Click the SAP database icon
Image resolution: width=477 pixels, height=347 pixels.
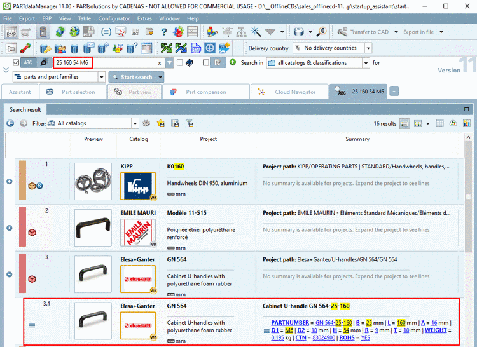click(x=225, y=48)
